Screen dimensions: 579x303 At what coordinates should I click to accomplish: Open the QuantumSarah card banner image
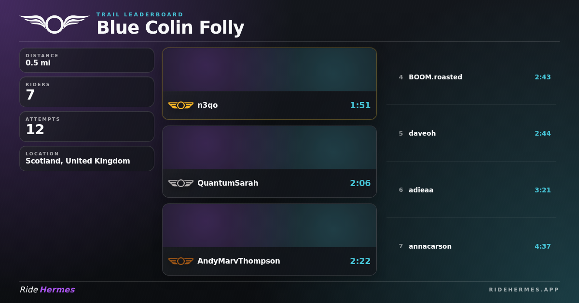pyautogui.click(x=269, y=148)
